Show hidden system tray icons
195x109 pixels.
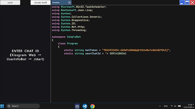tap(160, 106)
